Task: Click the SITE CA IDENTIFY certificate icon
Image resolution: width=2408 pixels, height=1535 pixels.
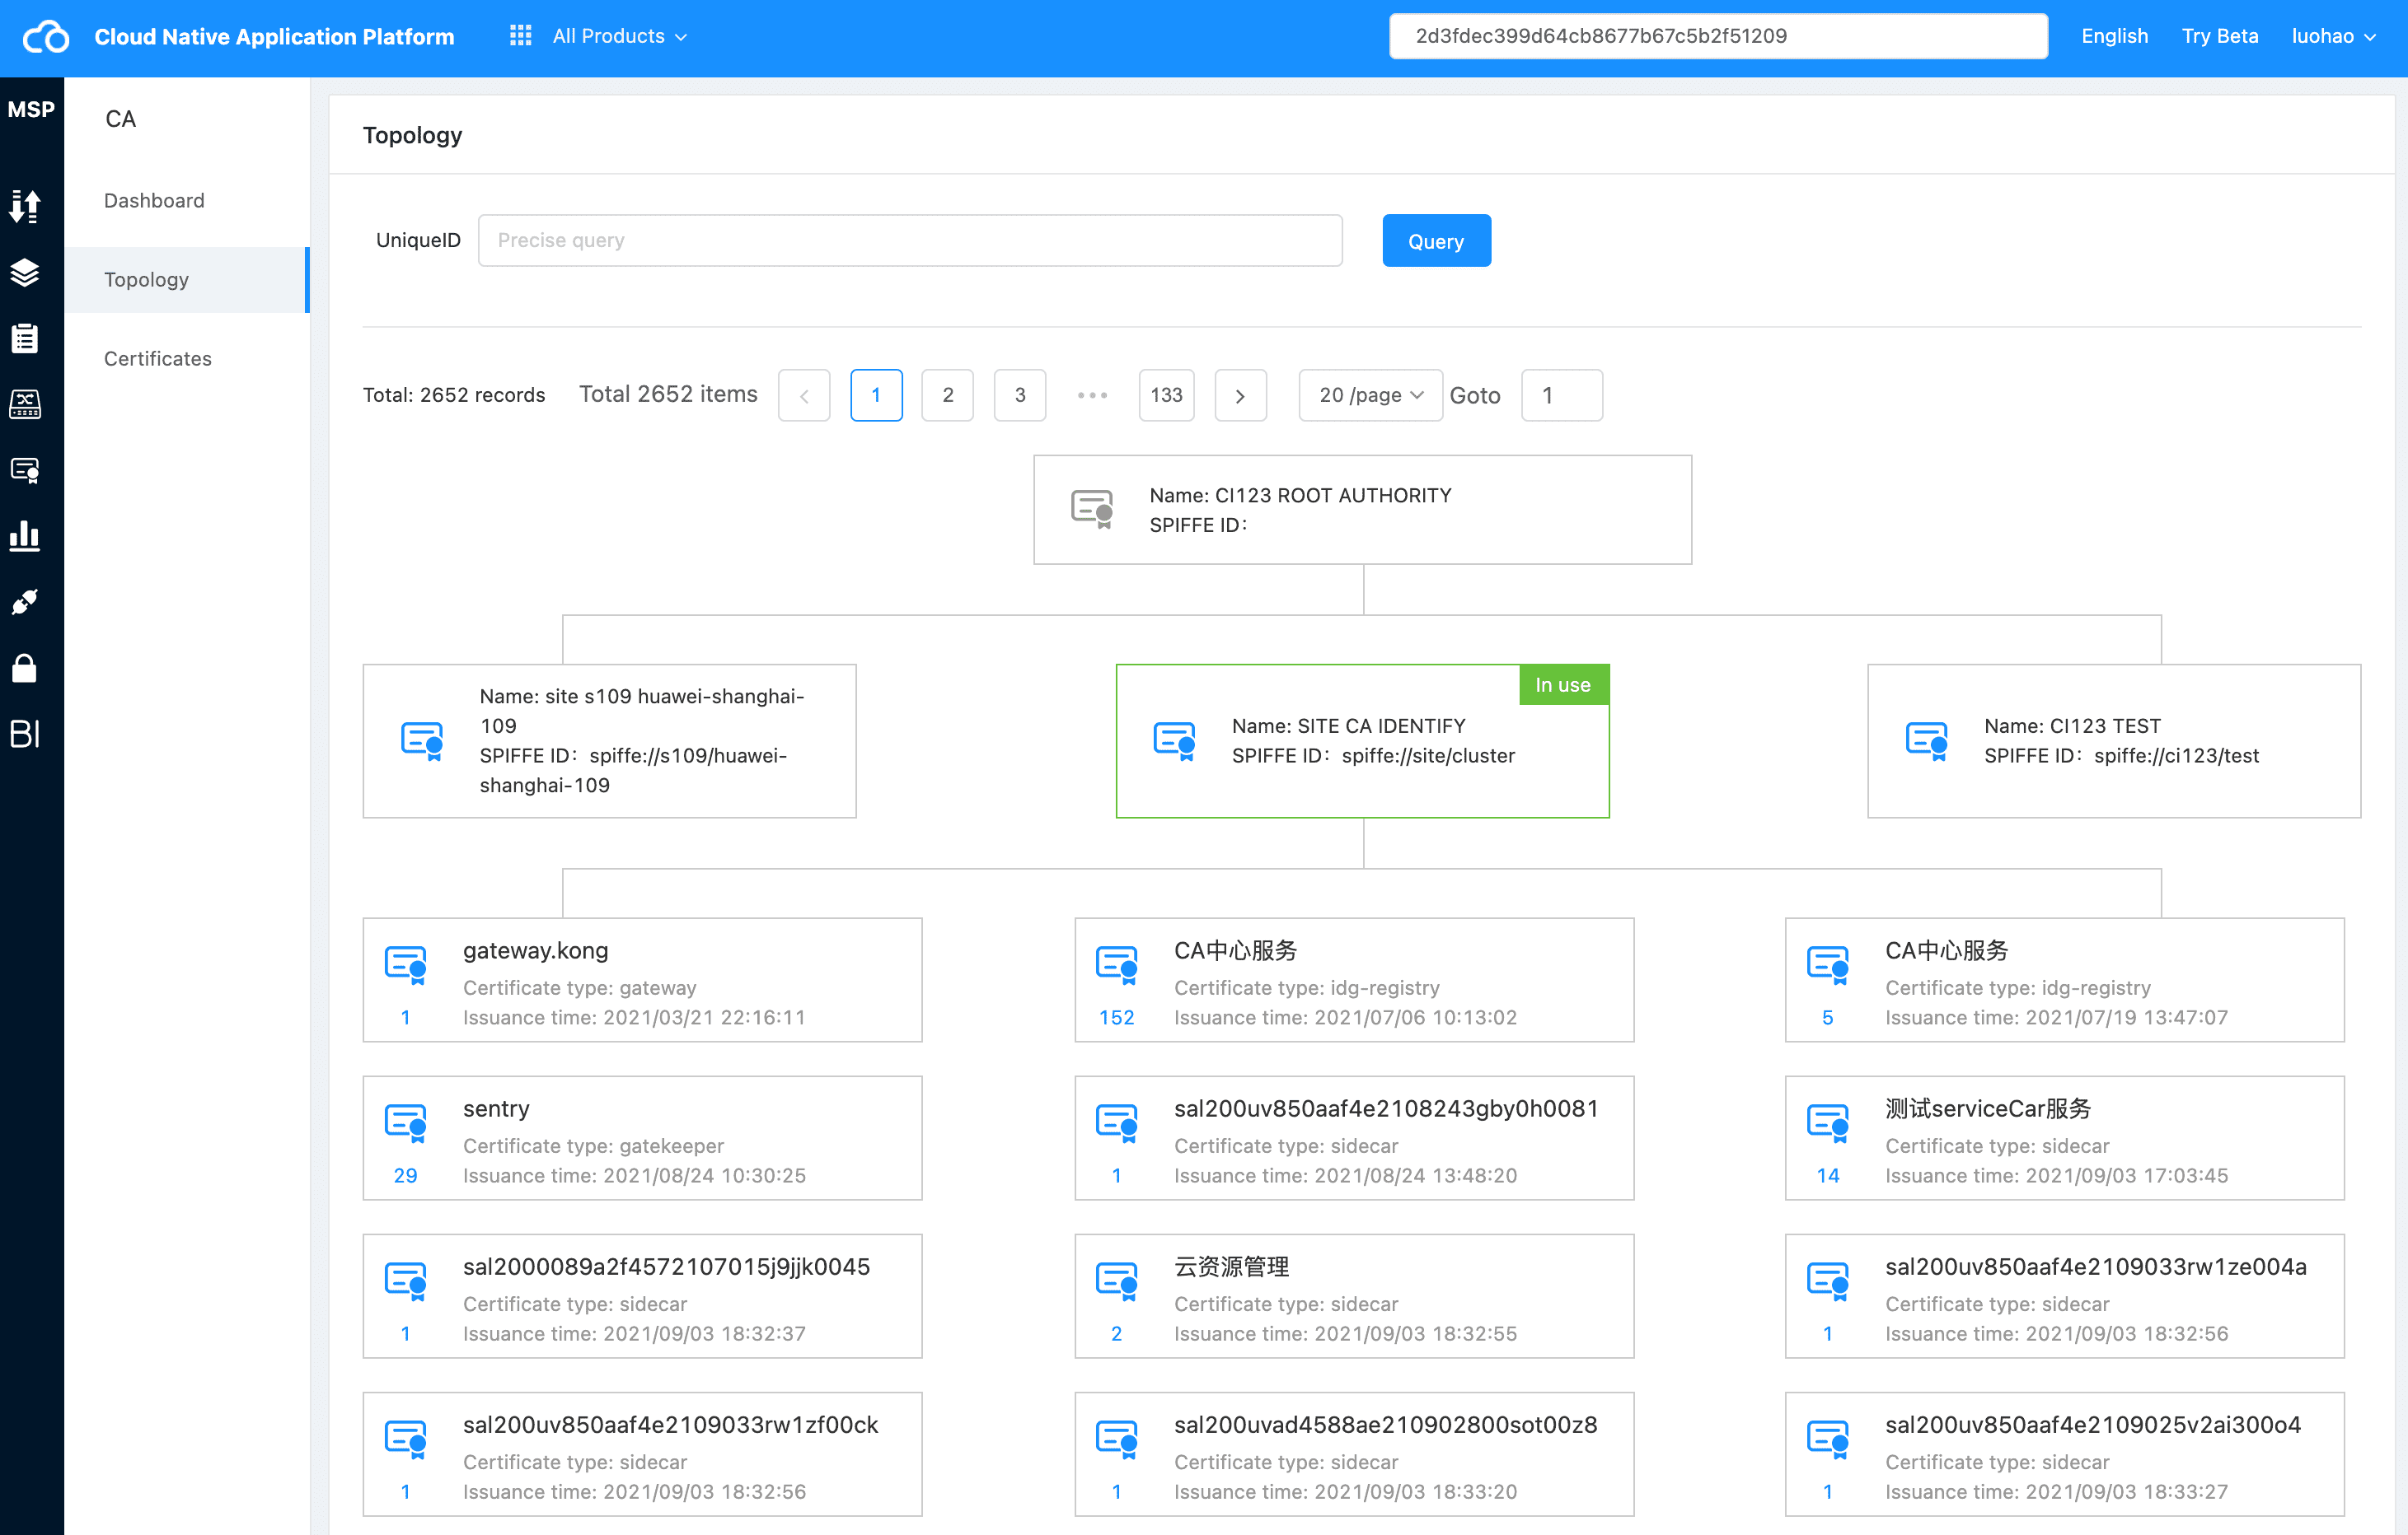Action: [1174, 741]
